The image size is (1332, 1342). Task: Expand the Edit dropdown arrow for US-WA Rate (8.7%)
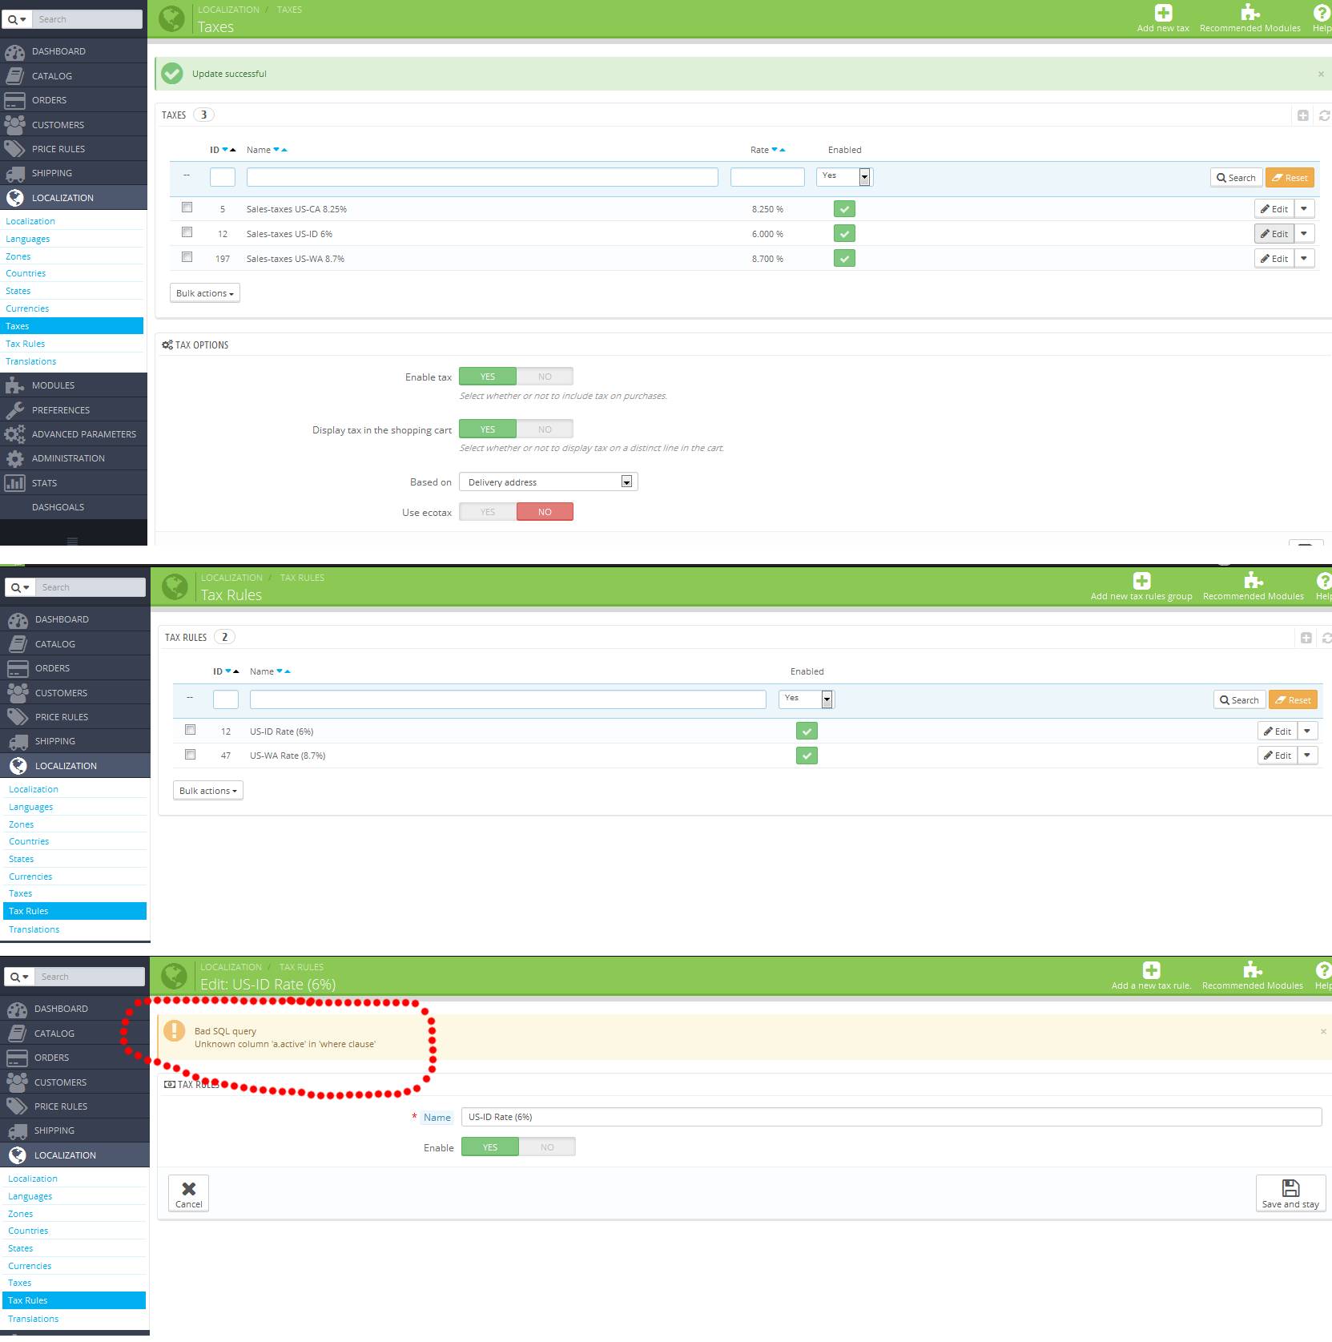click(1308, 756)
